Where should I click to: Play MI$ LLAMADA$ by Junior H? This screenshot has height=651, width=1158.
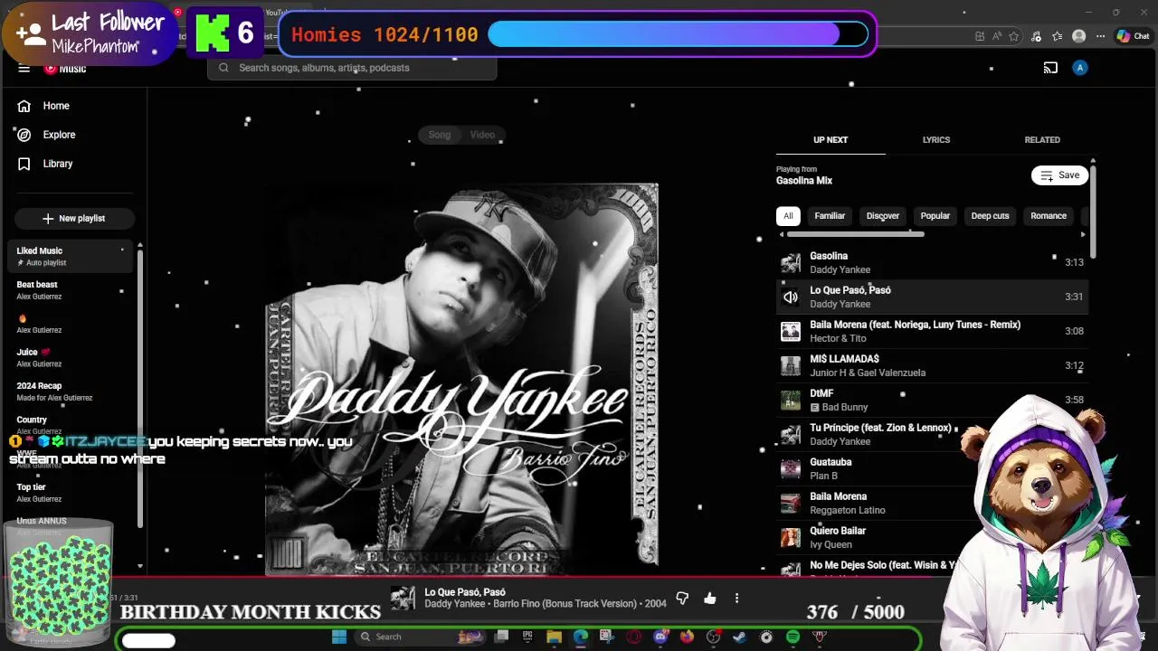[932, 365]
